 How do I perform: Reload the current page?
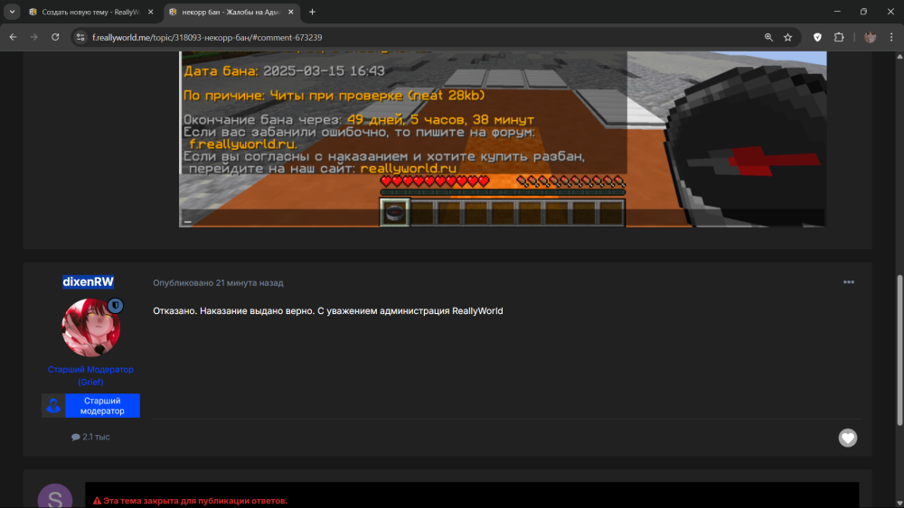click(55, 37)
